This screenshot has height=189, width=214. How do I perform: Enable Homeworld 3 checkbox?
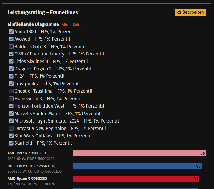click(11, 99)
